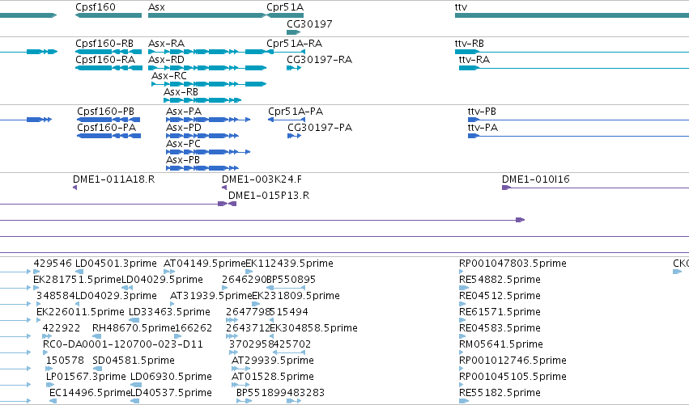The height and width of the screenshot is (405, 689).
Task: Select the ttv-RA transcript label
Action: (x=474, y=59)
